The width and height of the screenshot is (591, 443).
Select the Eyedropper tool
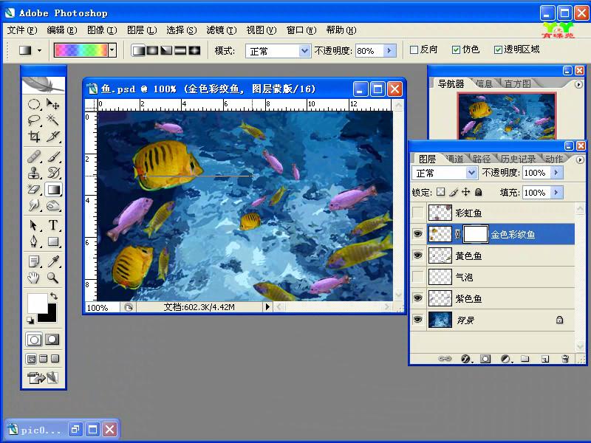[x=52, y=261]
